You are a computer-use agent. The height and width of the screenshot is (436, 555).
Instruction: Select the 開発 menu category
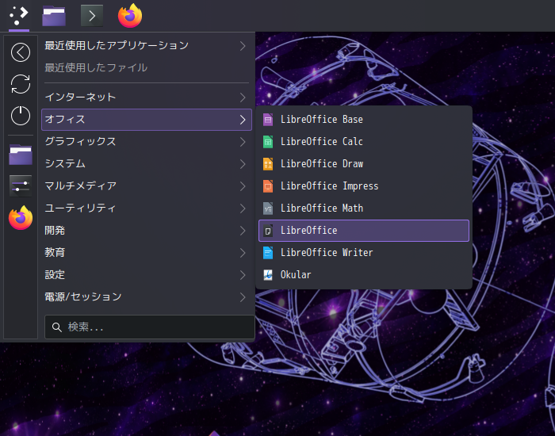tap(147, 231)
